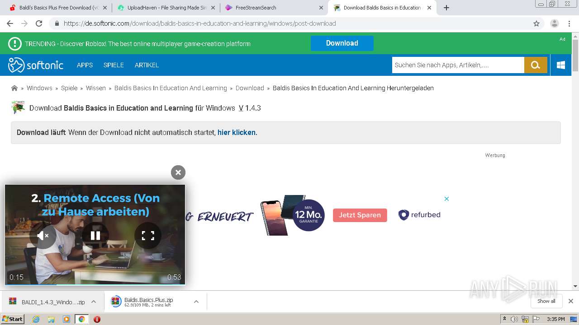
Task: Open the APPS menu
Action: click(x=85, y=65)
